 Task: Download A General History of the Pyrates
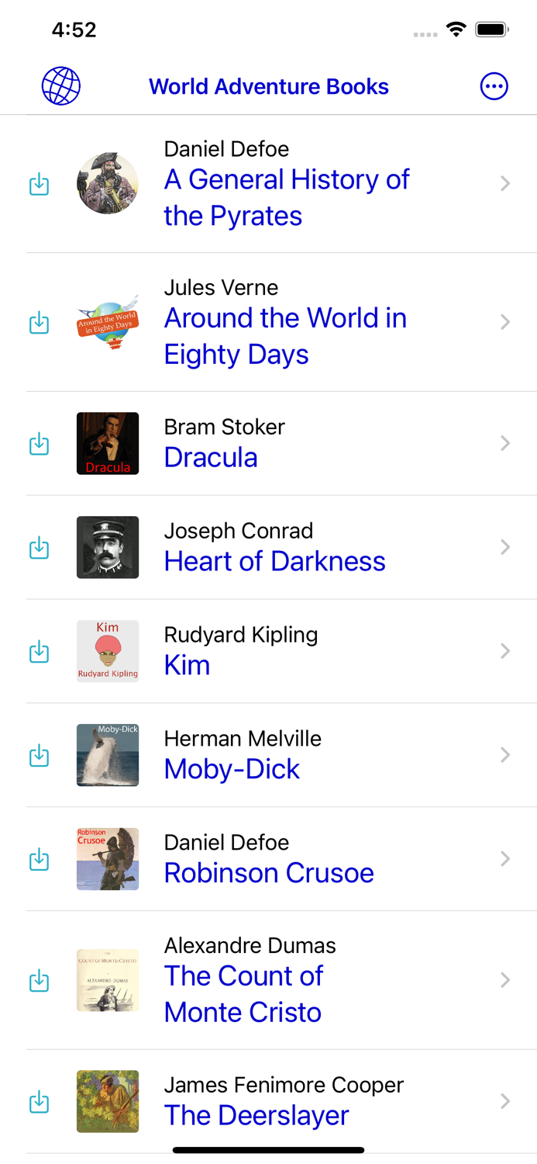[x=39, y=185]
